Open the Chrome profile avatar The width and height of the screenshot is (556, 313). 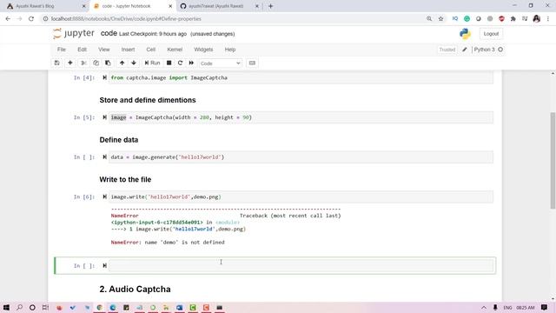[537, 19]
